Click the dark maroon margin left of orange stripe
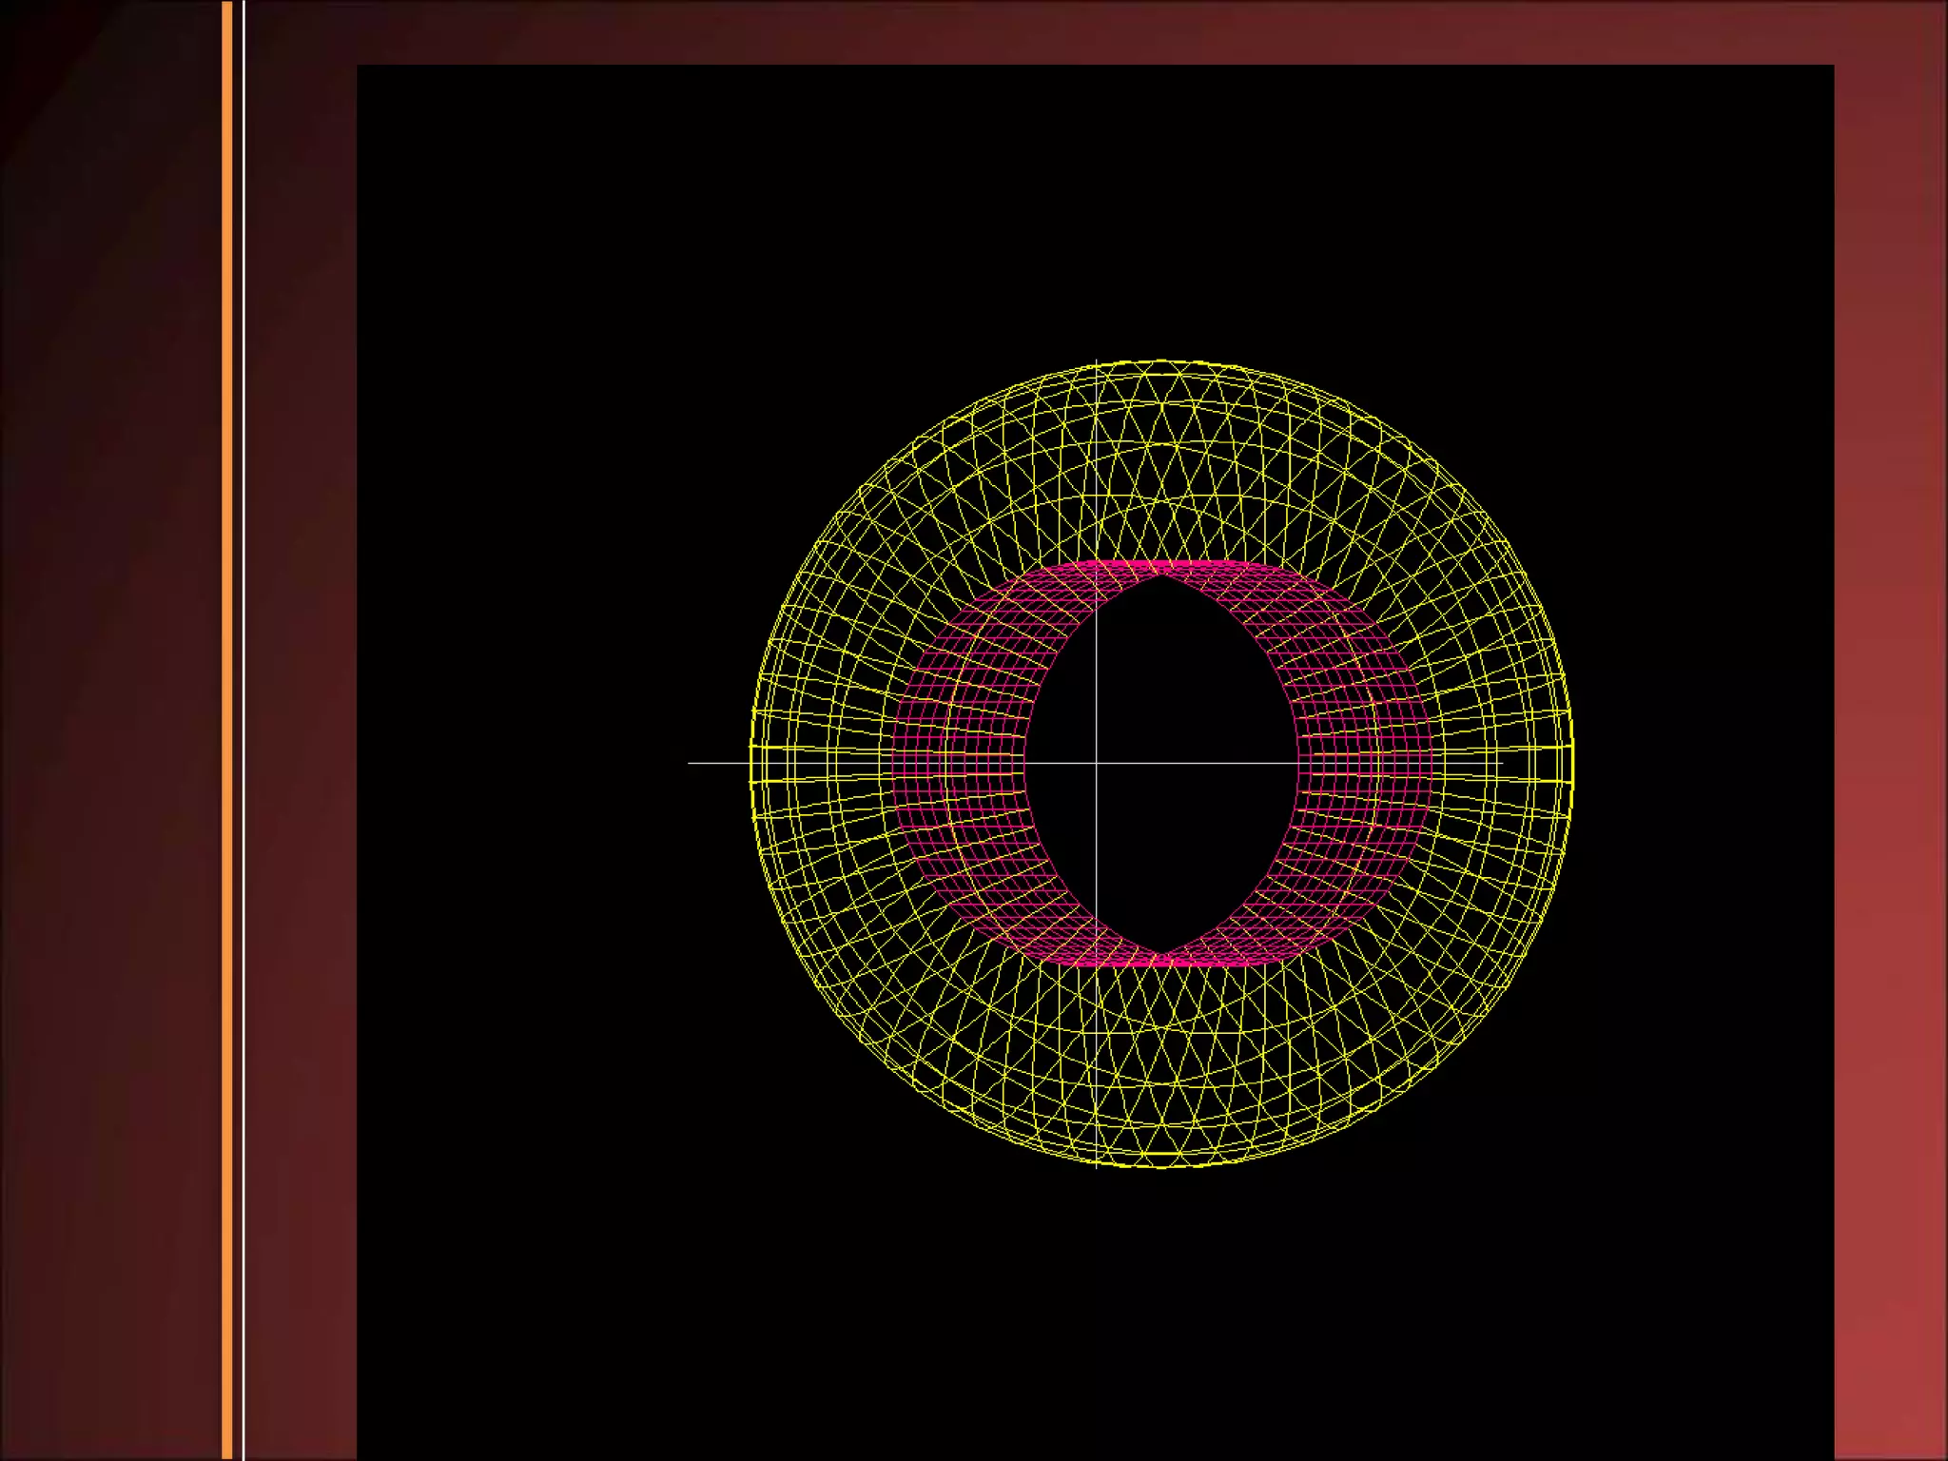 coord(109,730)
